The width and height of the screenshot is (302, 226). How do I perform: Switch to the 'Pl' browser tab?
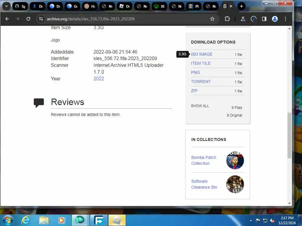tap(194, 6)
